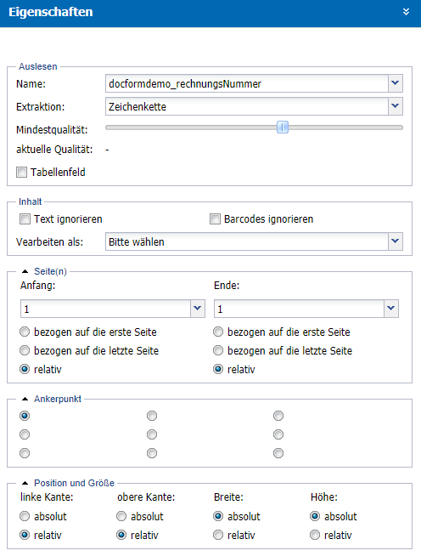Collapse the Eigenschaften panel with double-chevron icon
Image resolution: width=421 pixels, height=556 pixels.
coord(406,12)
